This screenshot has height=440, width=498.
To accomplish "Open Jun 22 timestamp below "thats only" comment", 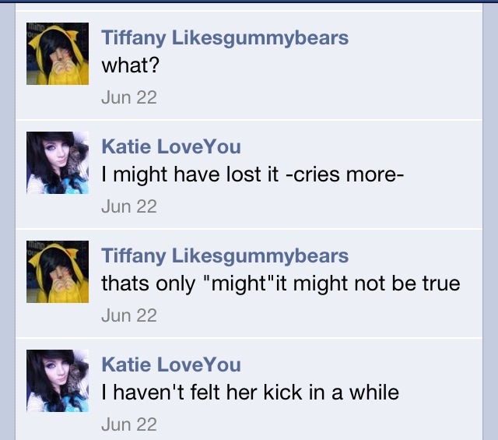I will tap(129, 315).
